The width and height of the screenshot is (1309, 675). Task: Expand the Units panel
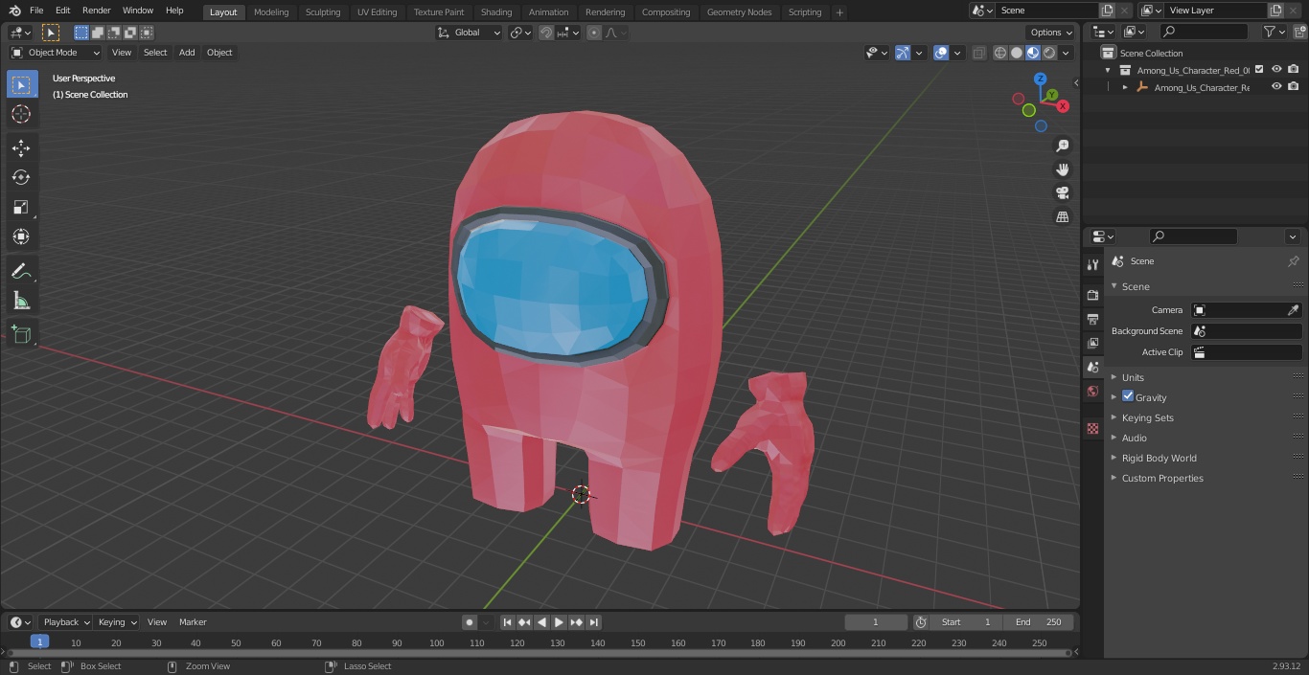[x=1133, y=377]
